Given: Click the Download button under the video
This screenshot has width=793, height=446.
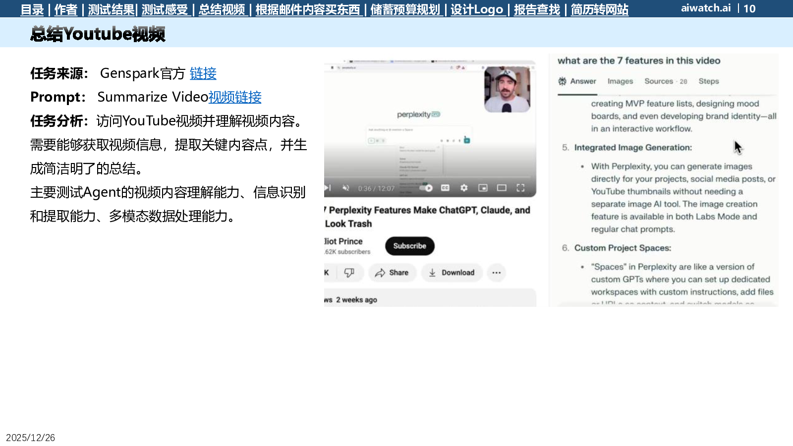Looking at the screenshot, I should pos(452,273).
